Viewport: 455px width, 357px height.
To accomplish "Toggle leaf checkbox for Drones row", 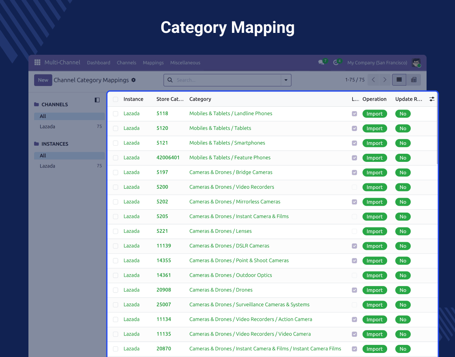I will [x=354, y=290].
